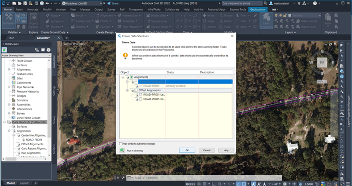Click the TOP face of the ViewCube
Image resolution: width=352 pixels, height=186 pixels.
322,63
